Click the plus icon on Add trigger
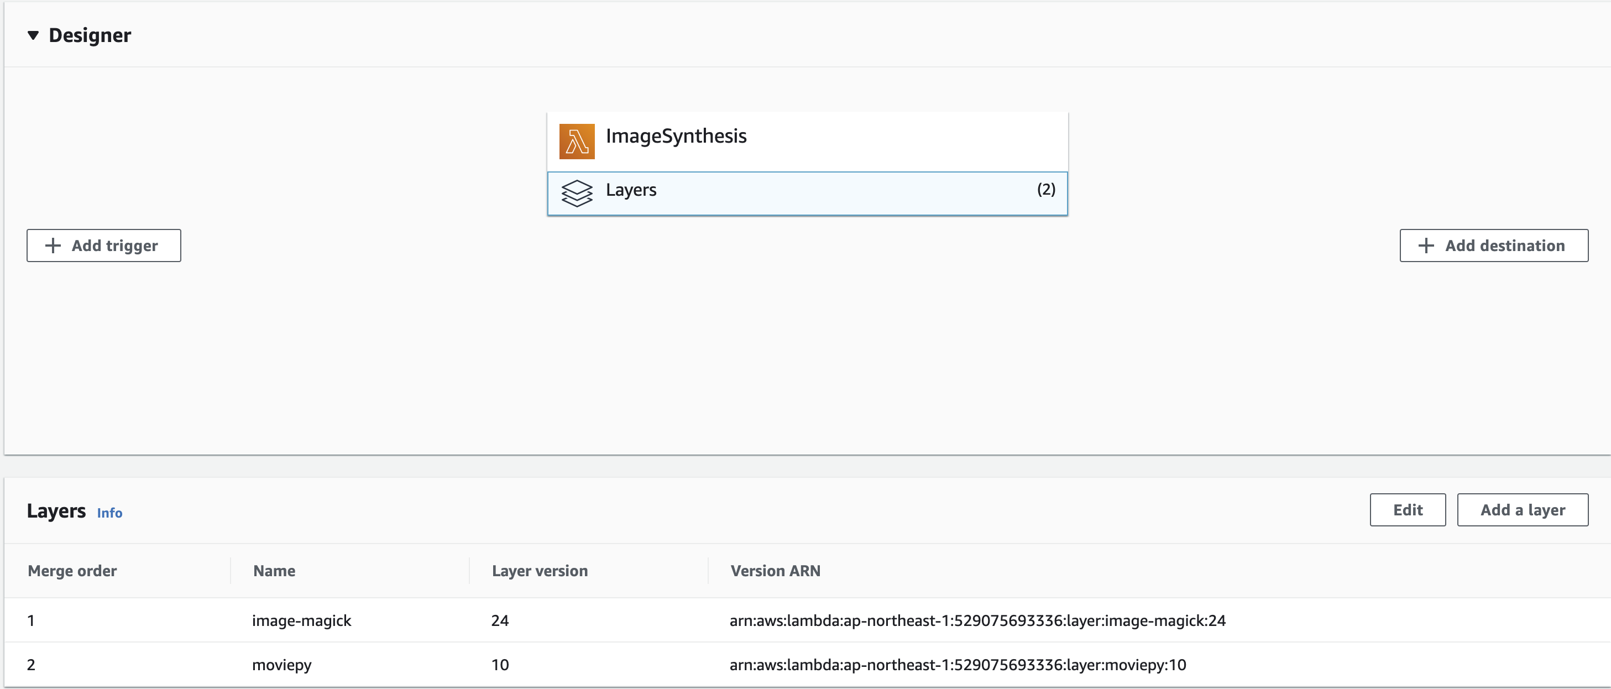 [53, 246]
